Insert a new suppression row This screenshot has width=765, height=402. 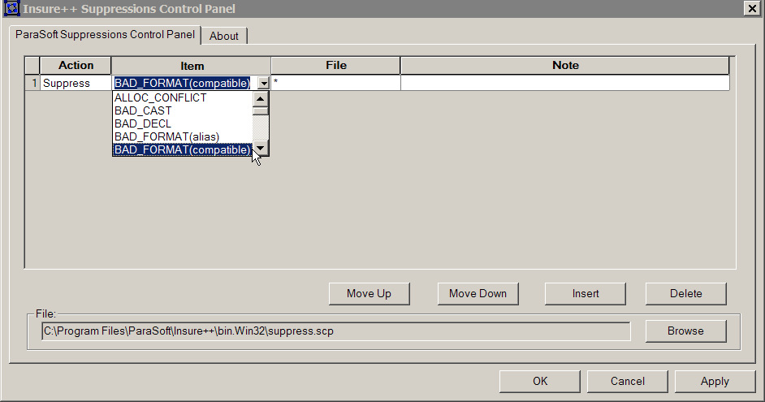click(585, 294)
